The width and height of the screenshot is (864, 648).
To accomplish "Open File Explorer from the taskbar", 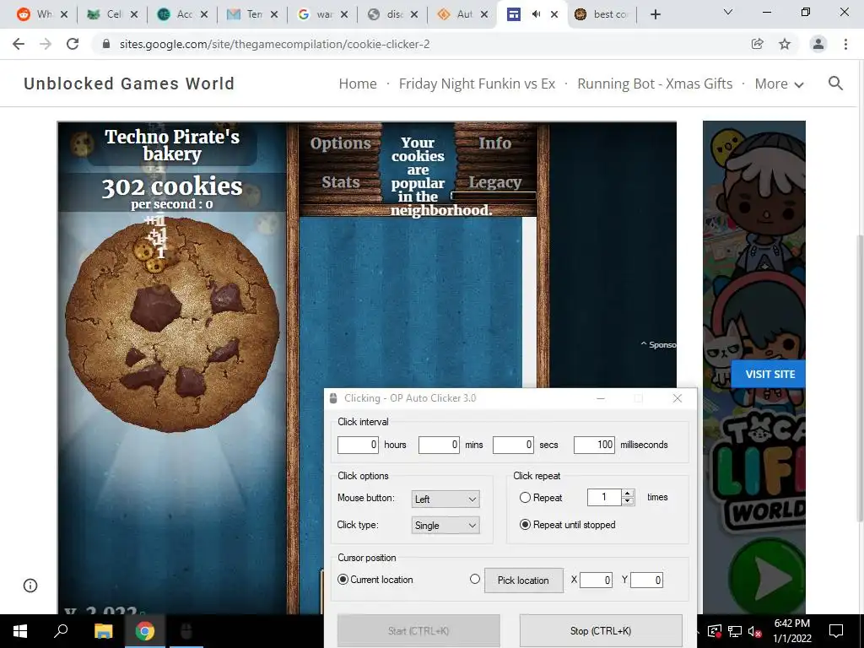I will pyautogui.click(x=103, y=631).
